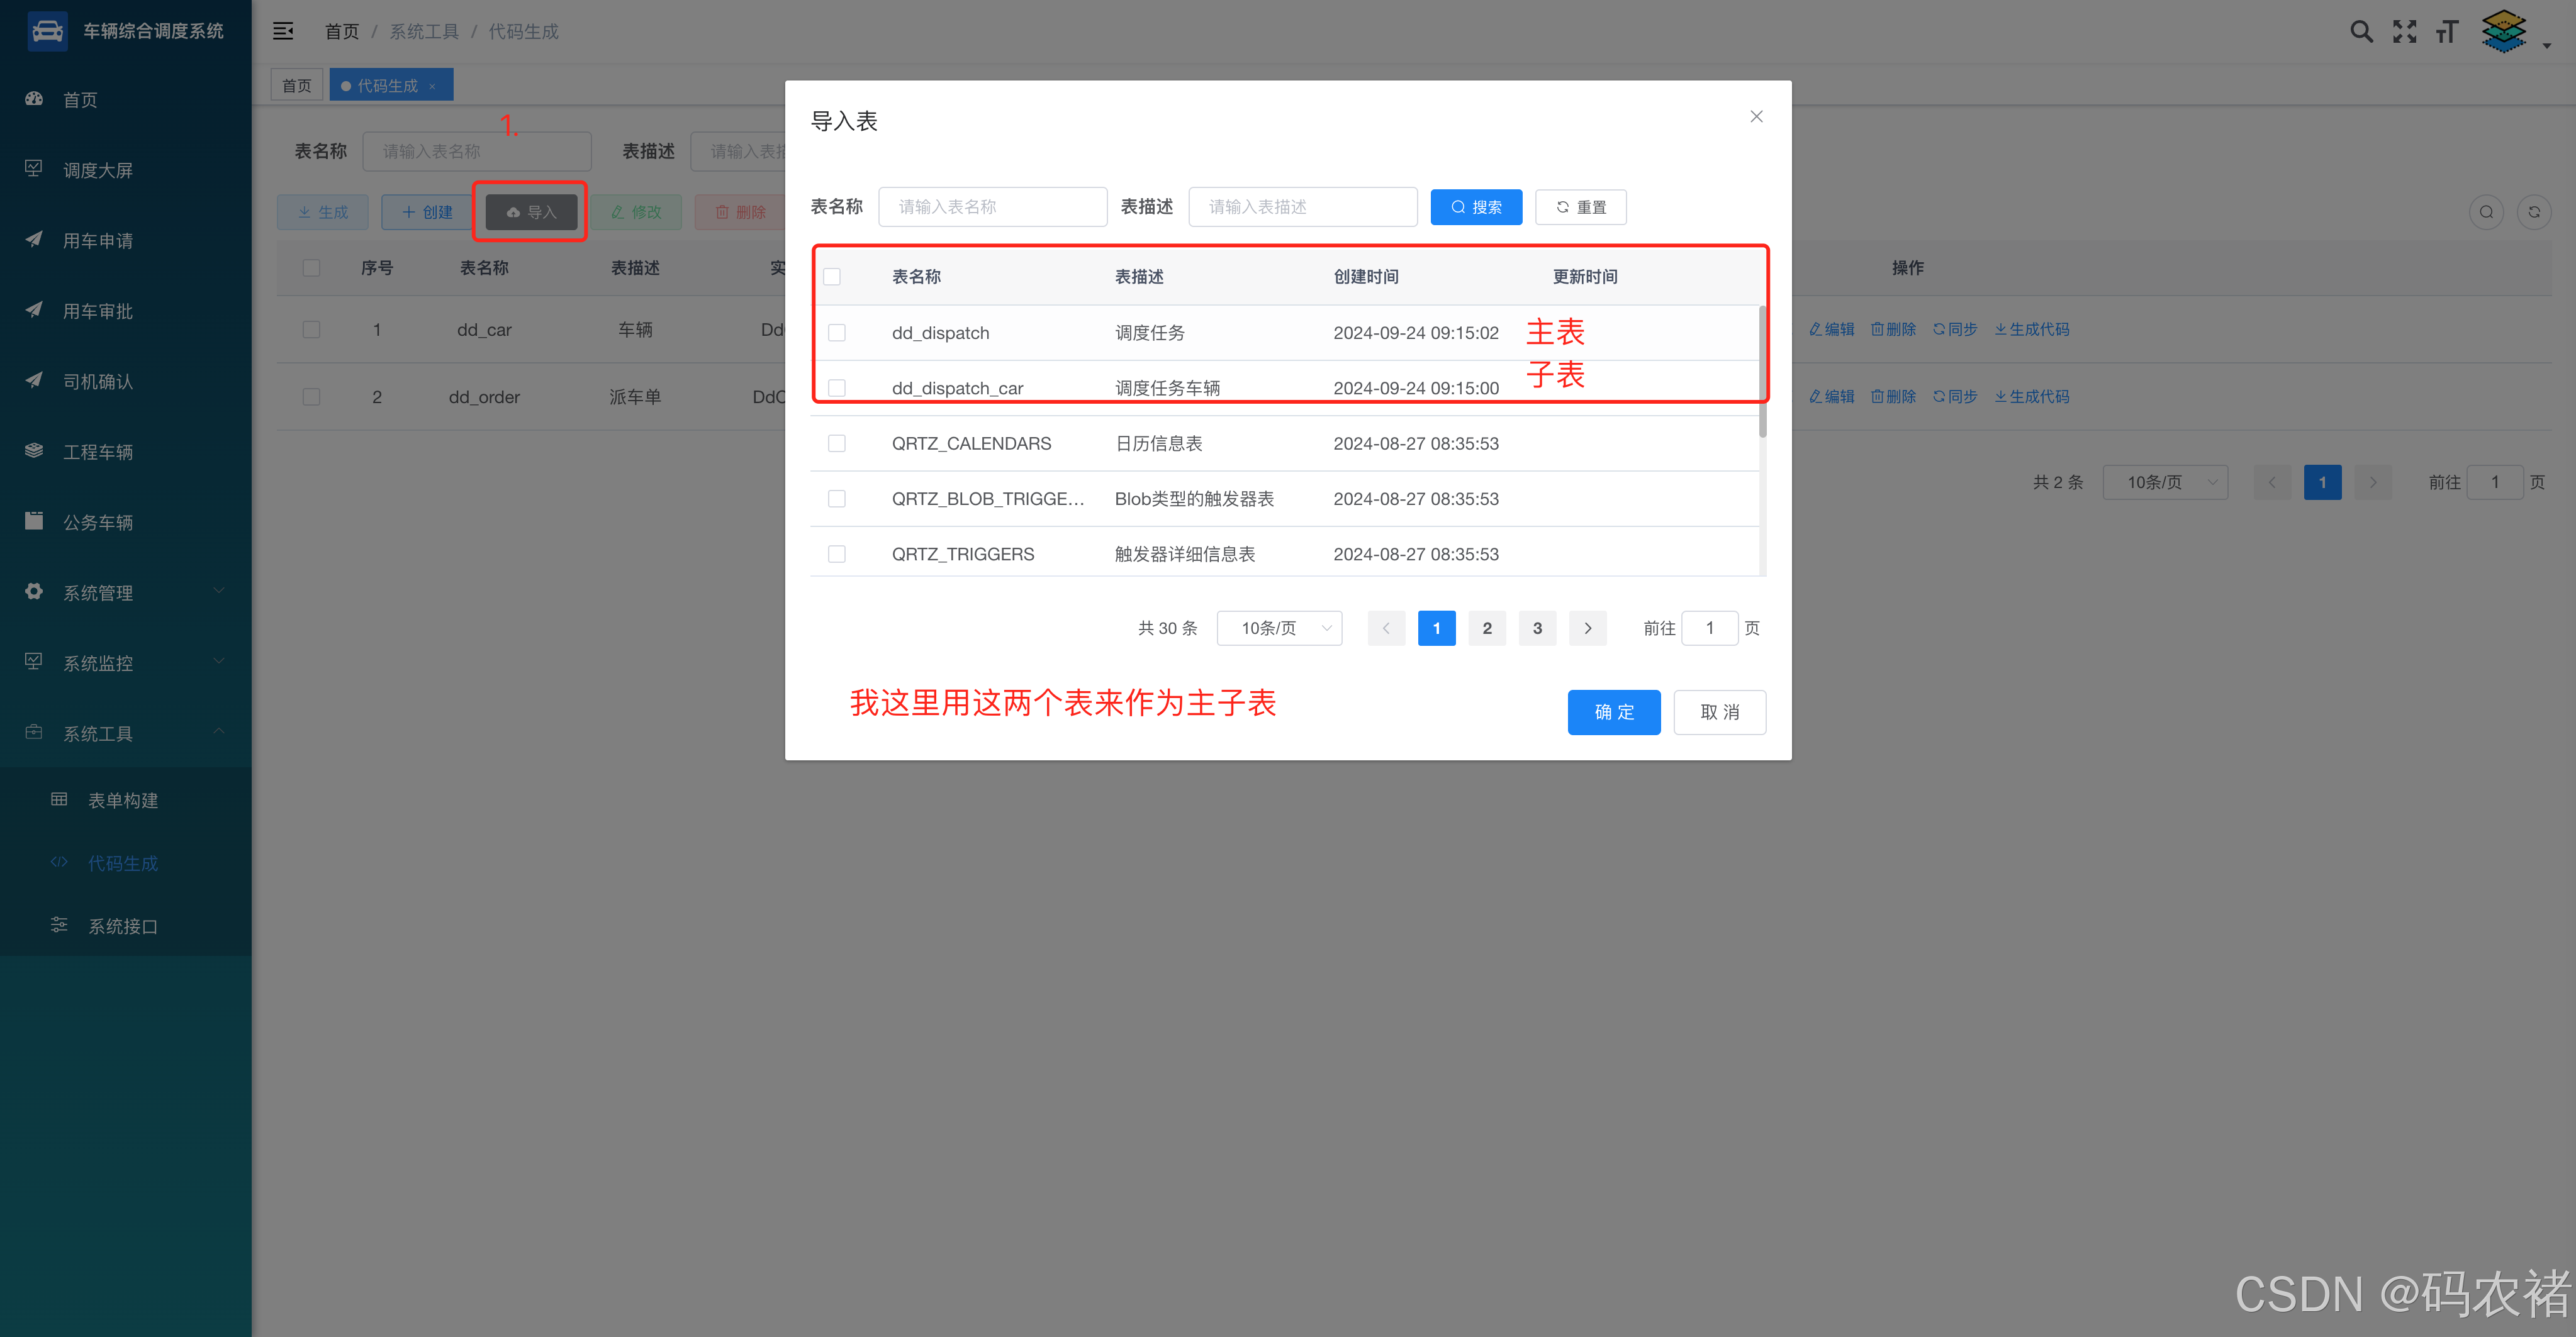Viewport: 2576px width, 1337px height.
Task: Click the 用车申请 paper-plane icon
Action: click(x=34, y=240)
